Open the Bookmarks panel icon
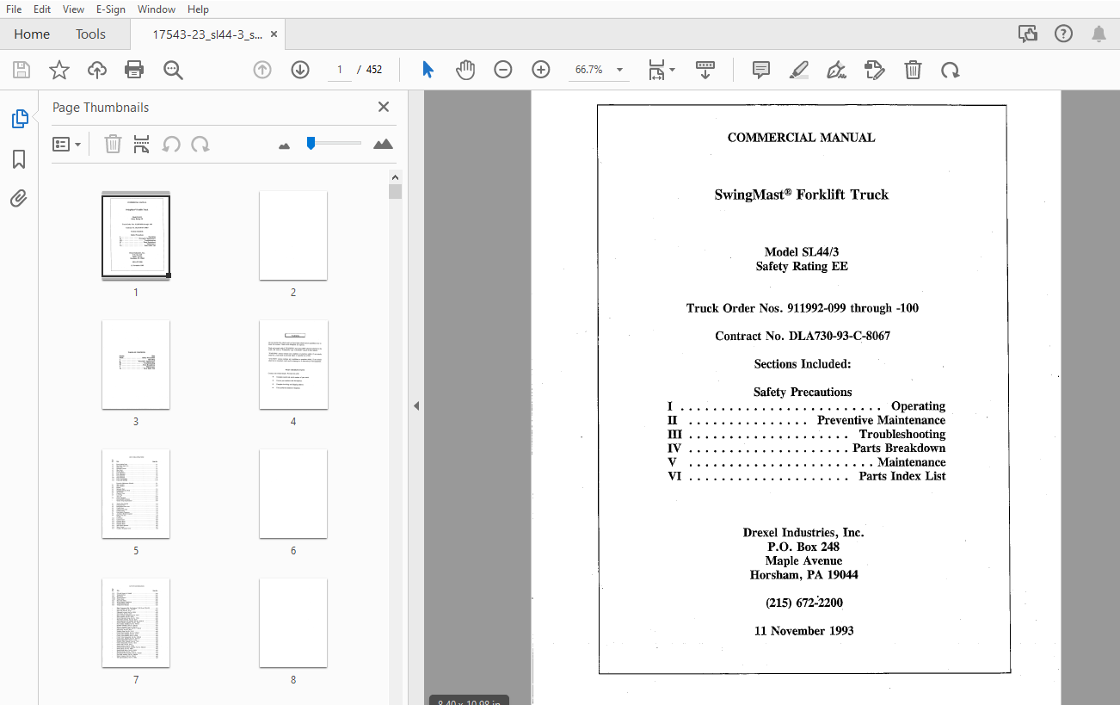 click(19, 159)
